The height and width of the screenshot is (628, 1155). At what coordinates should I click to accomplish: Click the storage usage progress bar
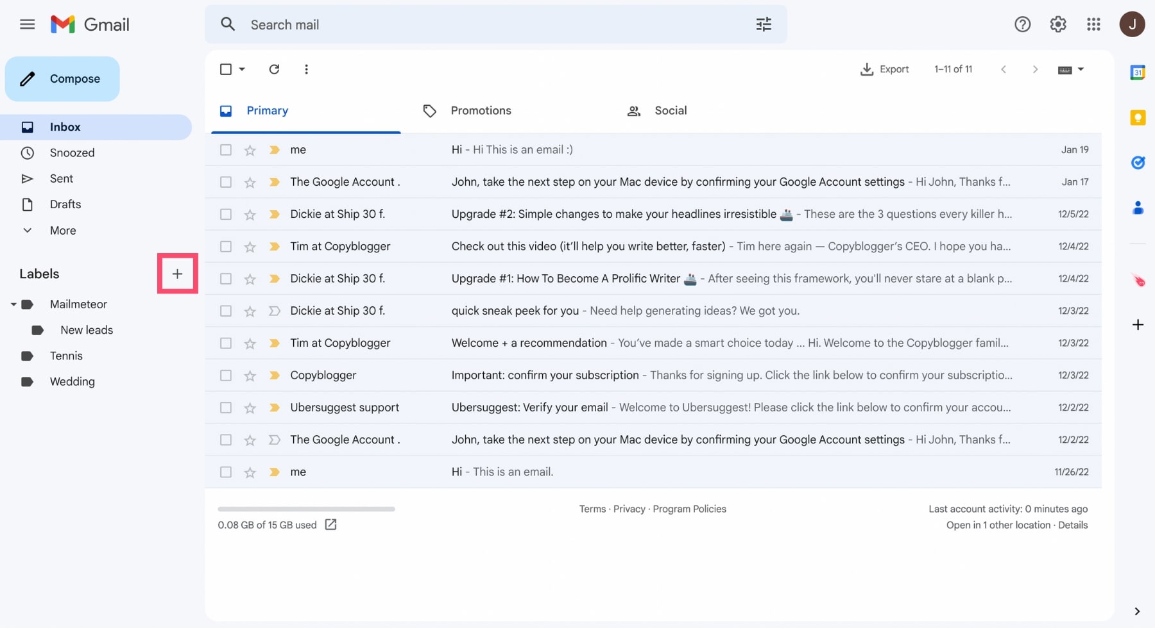click(306, 509)
